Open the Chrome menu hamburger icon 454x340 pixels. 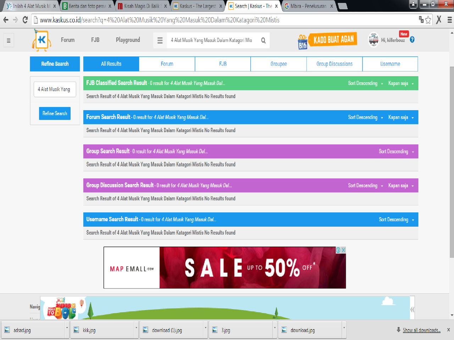point(449,20)
